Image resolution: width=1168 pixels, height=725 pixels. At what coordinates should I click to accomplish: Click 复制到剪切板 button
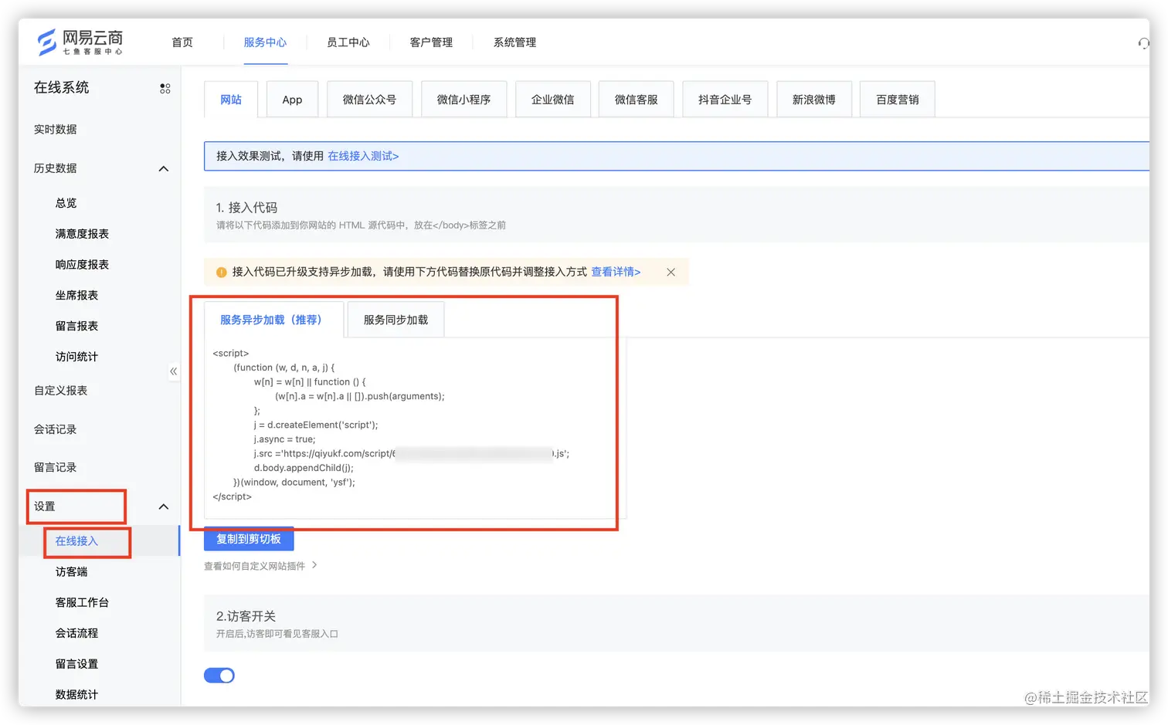249,539
